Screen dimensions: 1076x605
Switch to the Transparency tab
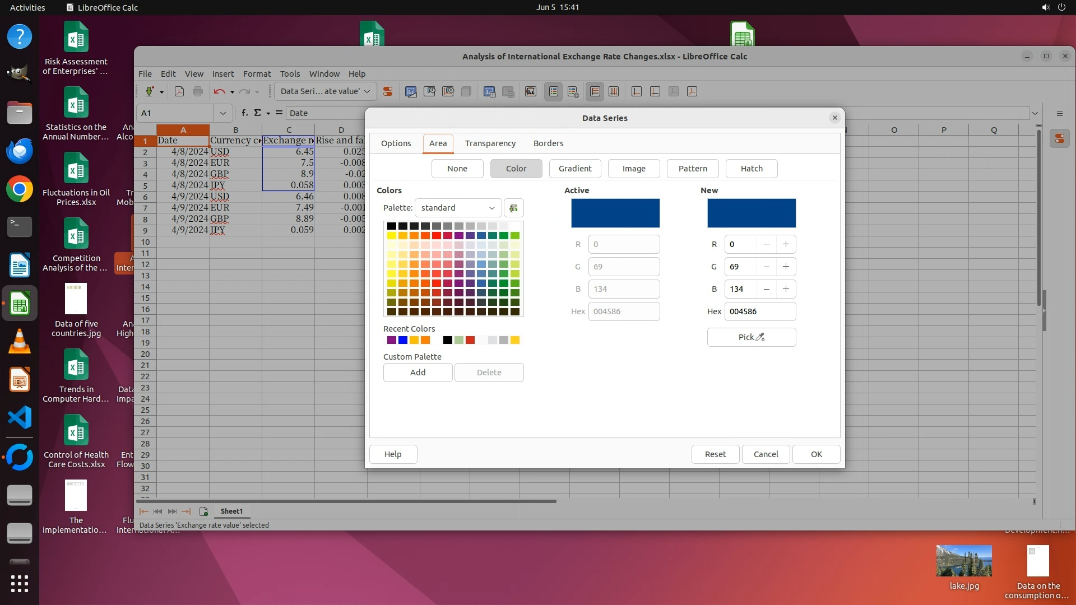coord(490,143)
